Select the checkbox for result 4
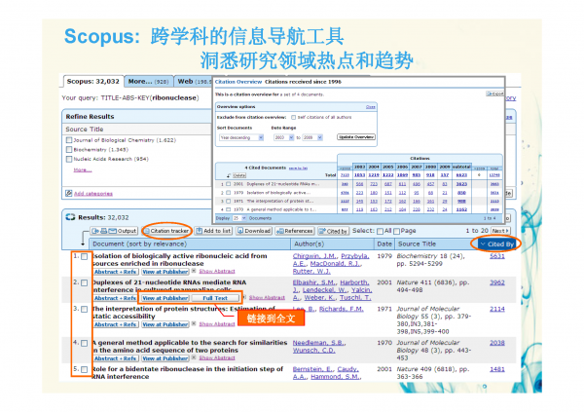This screenshot has height=412, width=584. (x=85, y=343)
